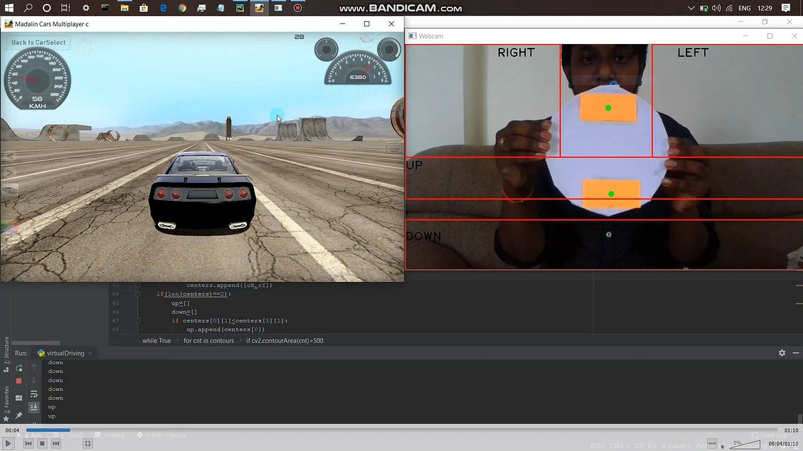The width and height of the screenshot is (803, 451).
Task: Enable Scroll to End in console
Action: point(33,407)
